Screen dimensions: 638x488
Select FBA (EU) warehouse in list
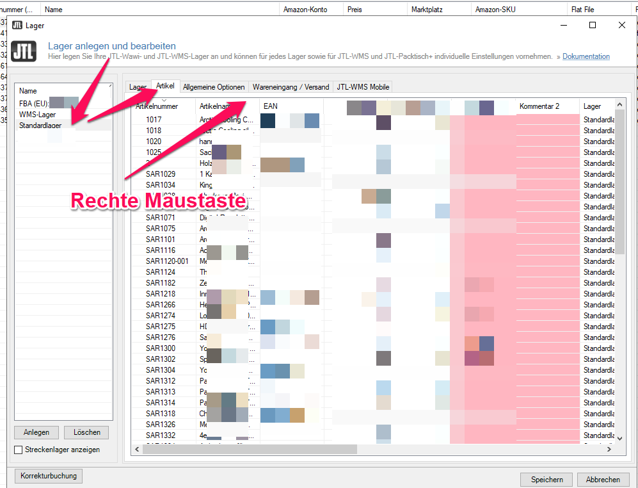tap(63, 104)
